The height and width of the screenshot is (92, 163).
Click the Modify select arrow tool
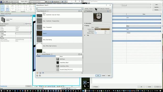coord(2,8)
